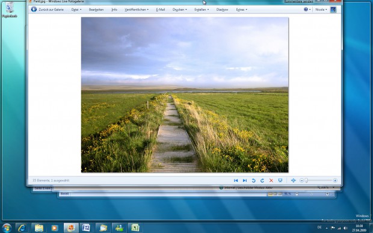The width and height of the screenshot is (373, 233).
Task: Open the Papierkorb desktop icon
Action: click(x=10, y=10)
